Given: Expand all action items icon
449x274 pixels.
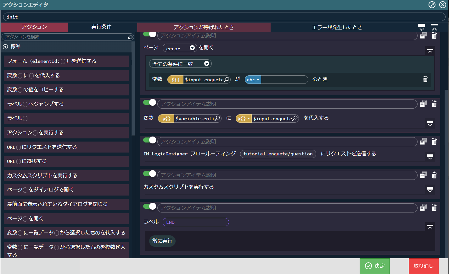Looking at the screenshot, I should (422, 27).
